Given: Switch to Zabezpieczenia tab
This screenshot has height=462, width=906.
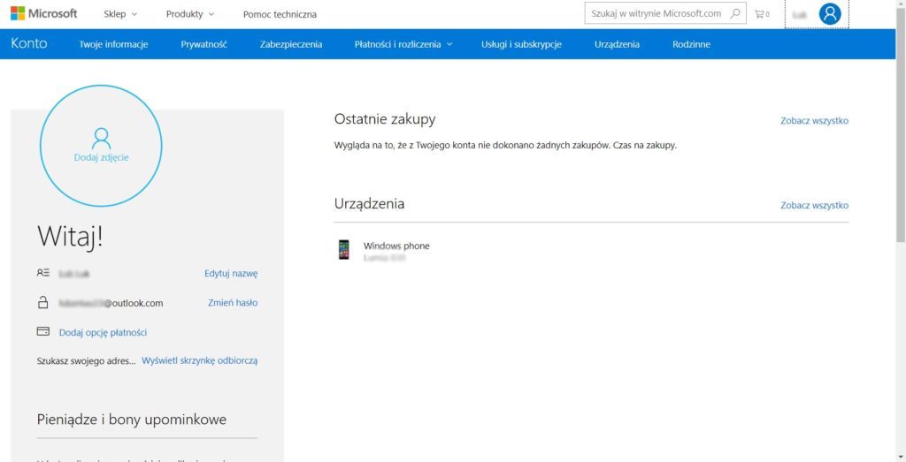Looking at the screenshot, I should (291, 44).
